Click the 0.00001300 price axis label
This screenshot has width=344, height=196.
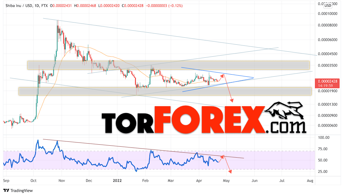(327, 105)
